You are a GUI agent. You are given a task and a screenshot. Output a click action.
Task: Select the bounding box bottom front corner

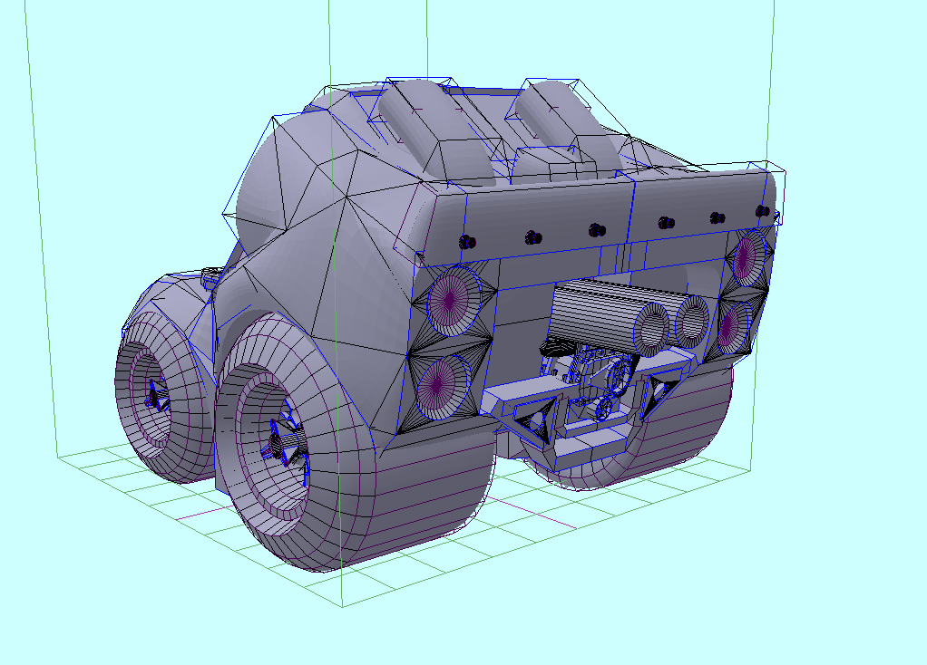pos(343,606)
